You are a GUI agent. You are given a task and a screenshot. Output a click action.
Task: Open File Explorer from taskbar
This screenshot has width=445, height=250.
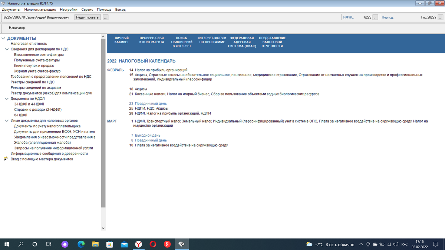[95, 244]
